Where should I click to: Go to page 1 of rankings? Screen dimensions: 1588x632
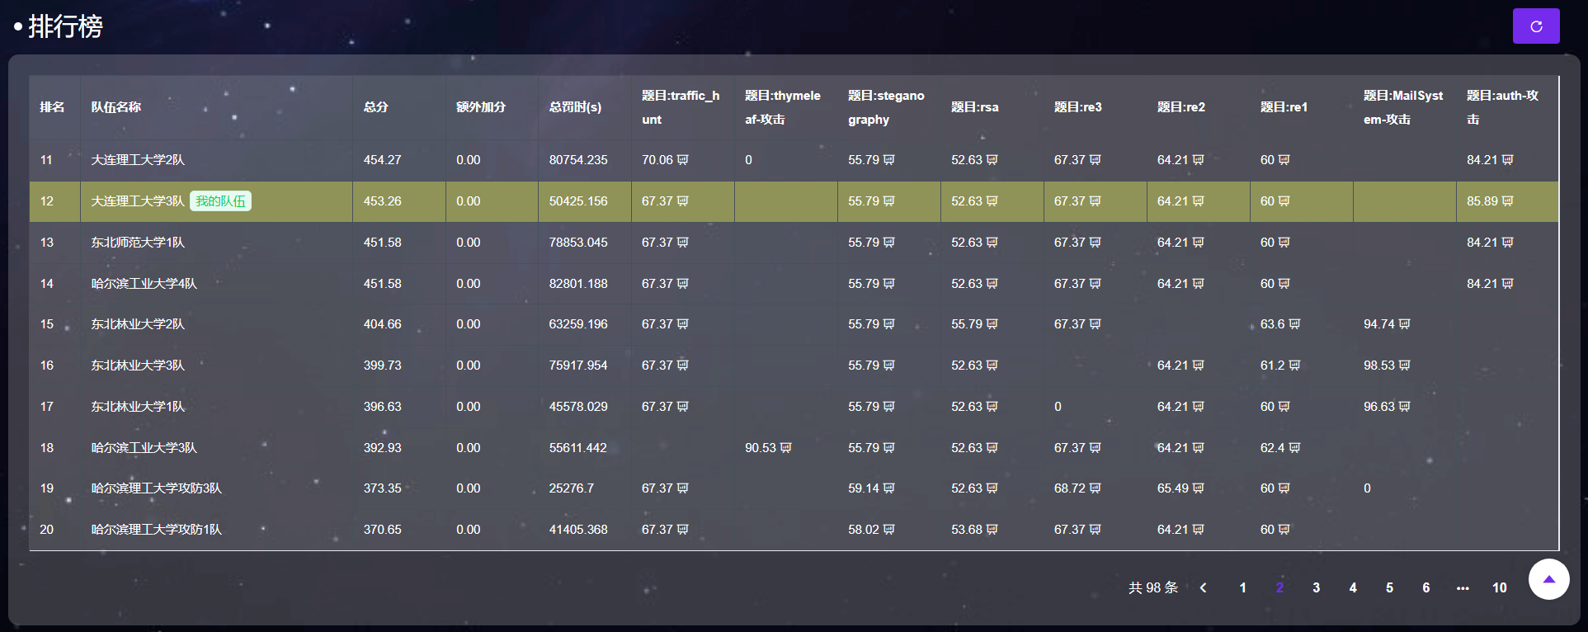pyautogui.click(x=1242, y=587)
